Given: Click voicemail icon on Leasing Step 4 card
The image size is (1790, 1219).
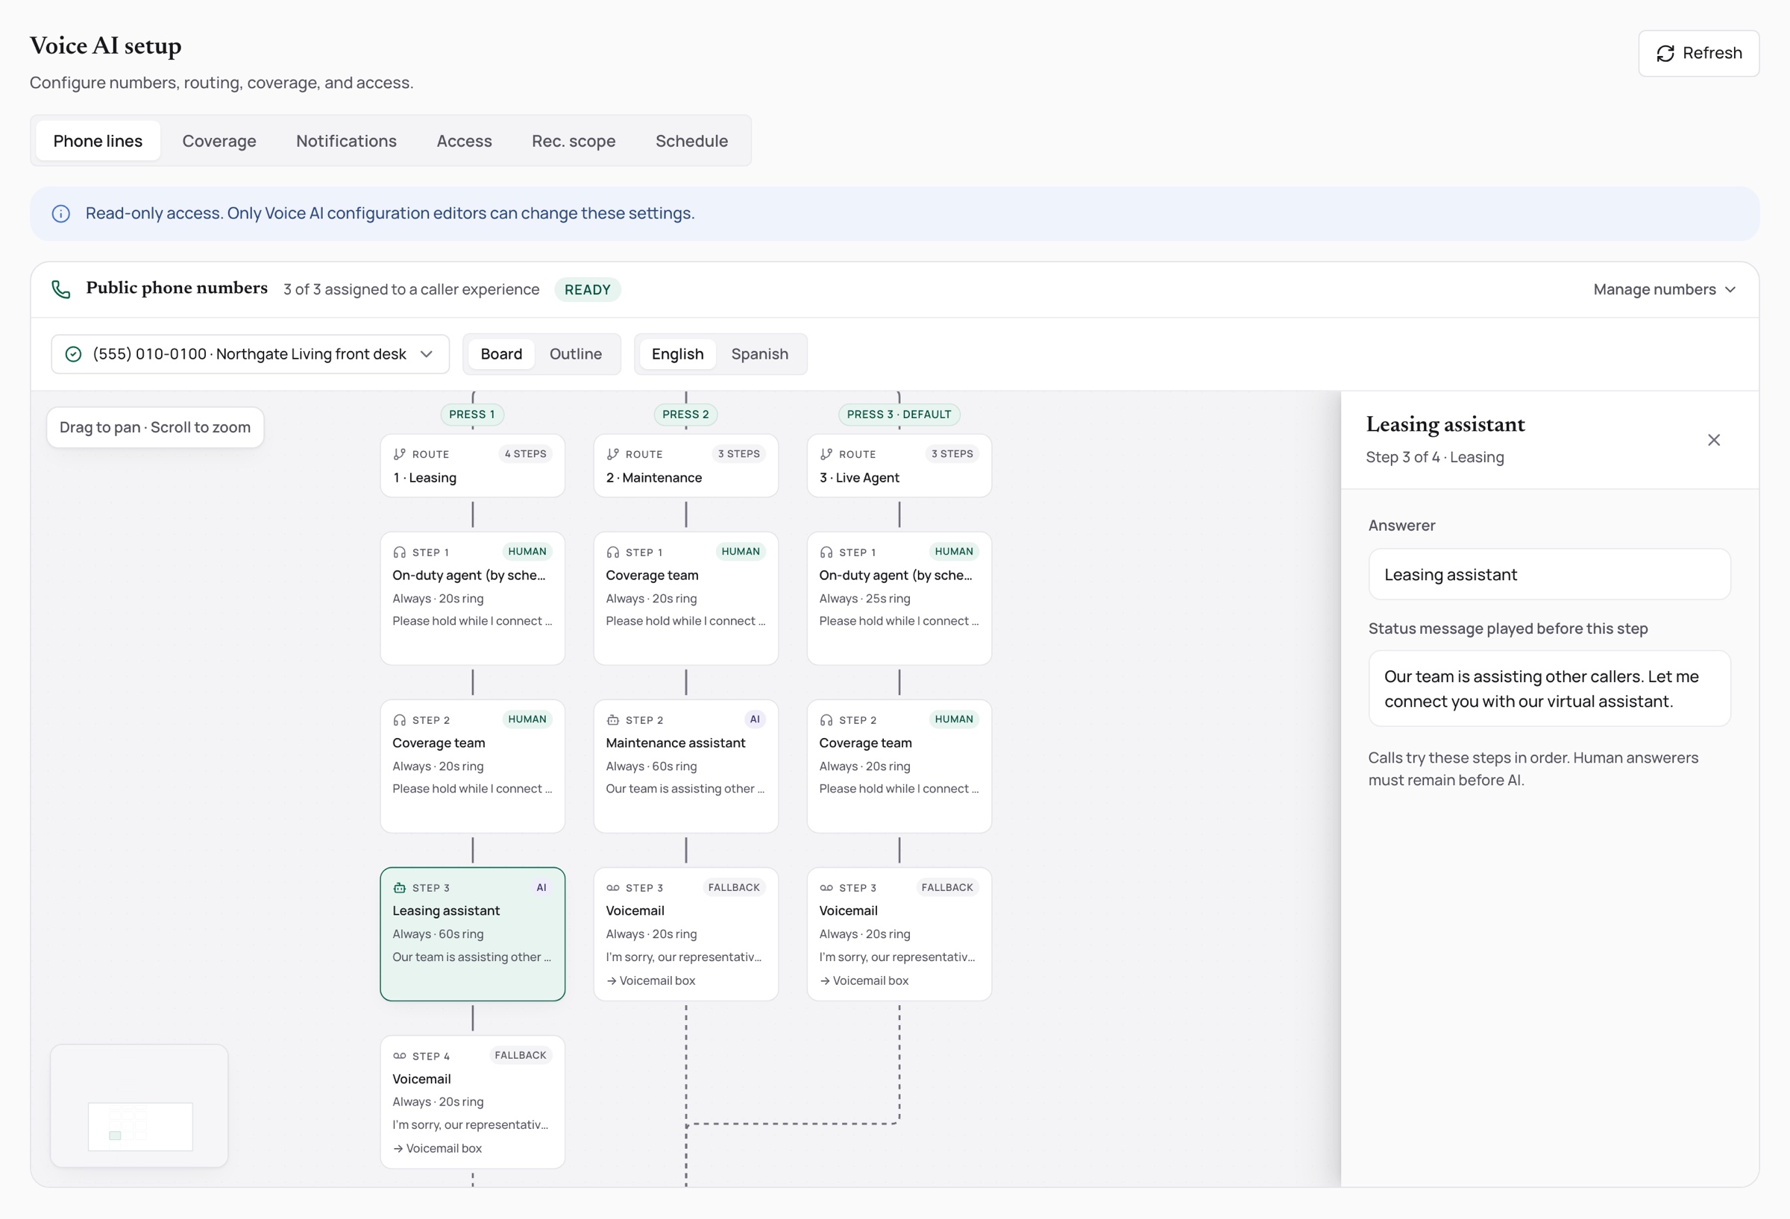Looking at the screenshot, I should (399, 1056).
